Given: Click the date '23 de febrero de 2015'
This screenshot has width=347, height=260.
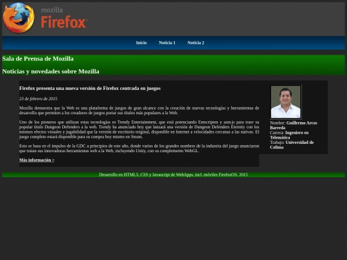Looking at the screenshot, I should pyautogui.click(x=39, y=99).
